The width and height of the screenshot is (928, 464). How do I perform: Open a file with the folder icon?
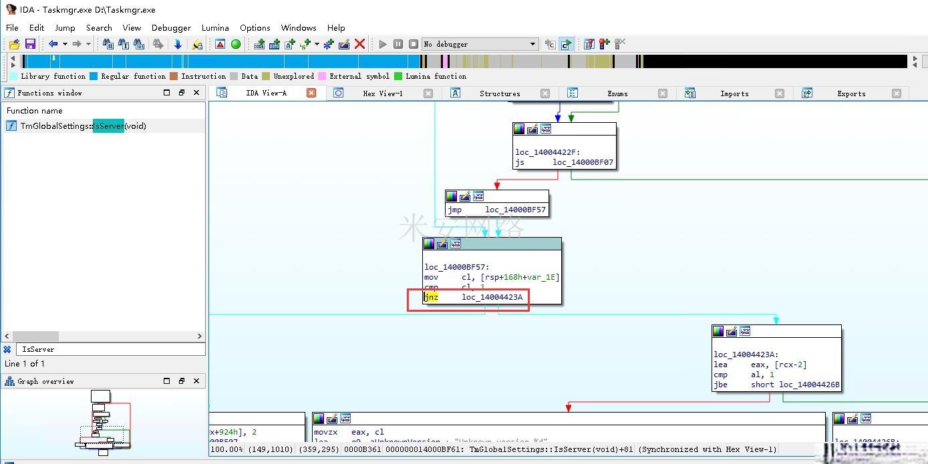14,44
